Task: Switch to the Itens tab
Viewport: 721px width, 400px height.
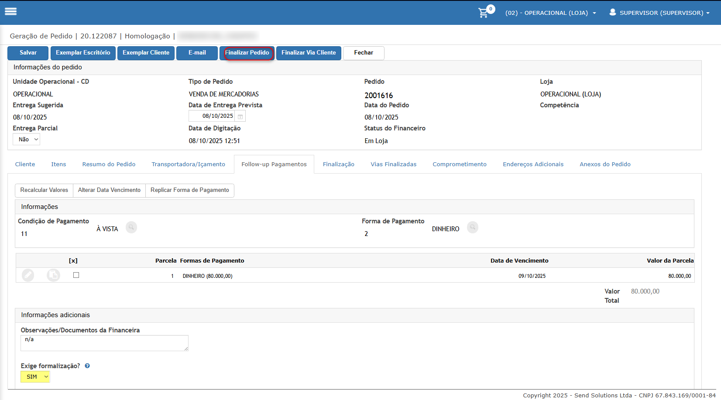Action: [58, 164]
